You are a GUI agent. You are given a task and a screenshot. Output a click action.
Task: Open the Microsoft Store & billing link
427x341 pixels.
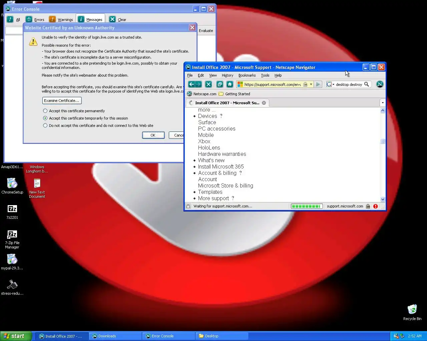[x=226, y=185]
